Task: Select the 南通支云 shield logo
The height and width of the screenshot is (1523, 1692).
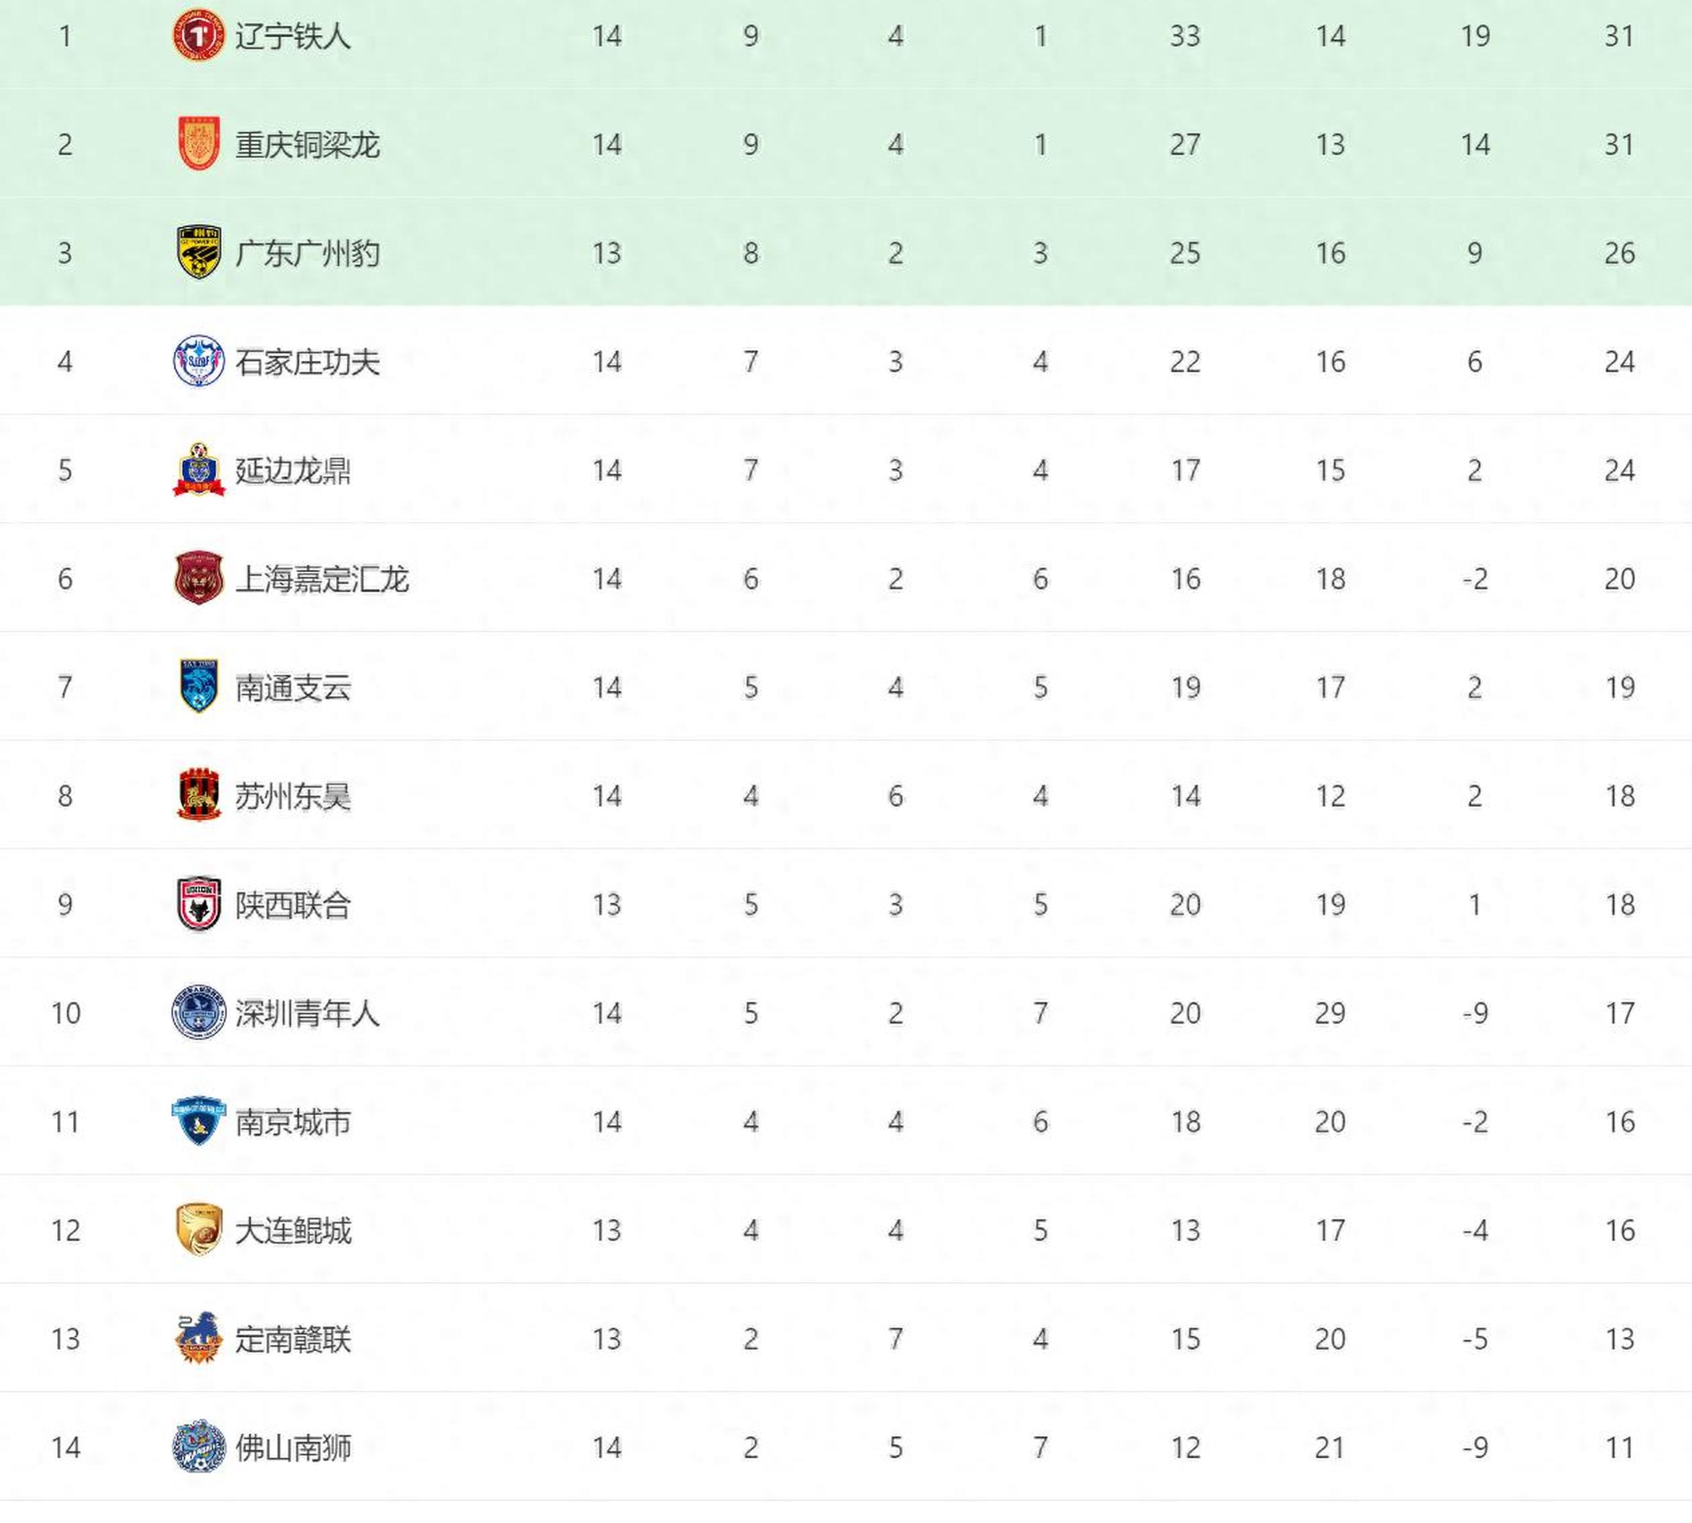Action: pyautogui.click(x=199, y=686)
